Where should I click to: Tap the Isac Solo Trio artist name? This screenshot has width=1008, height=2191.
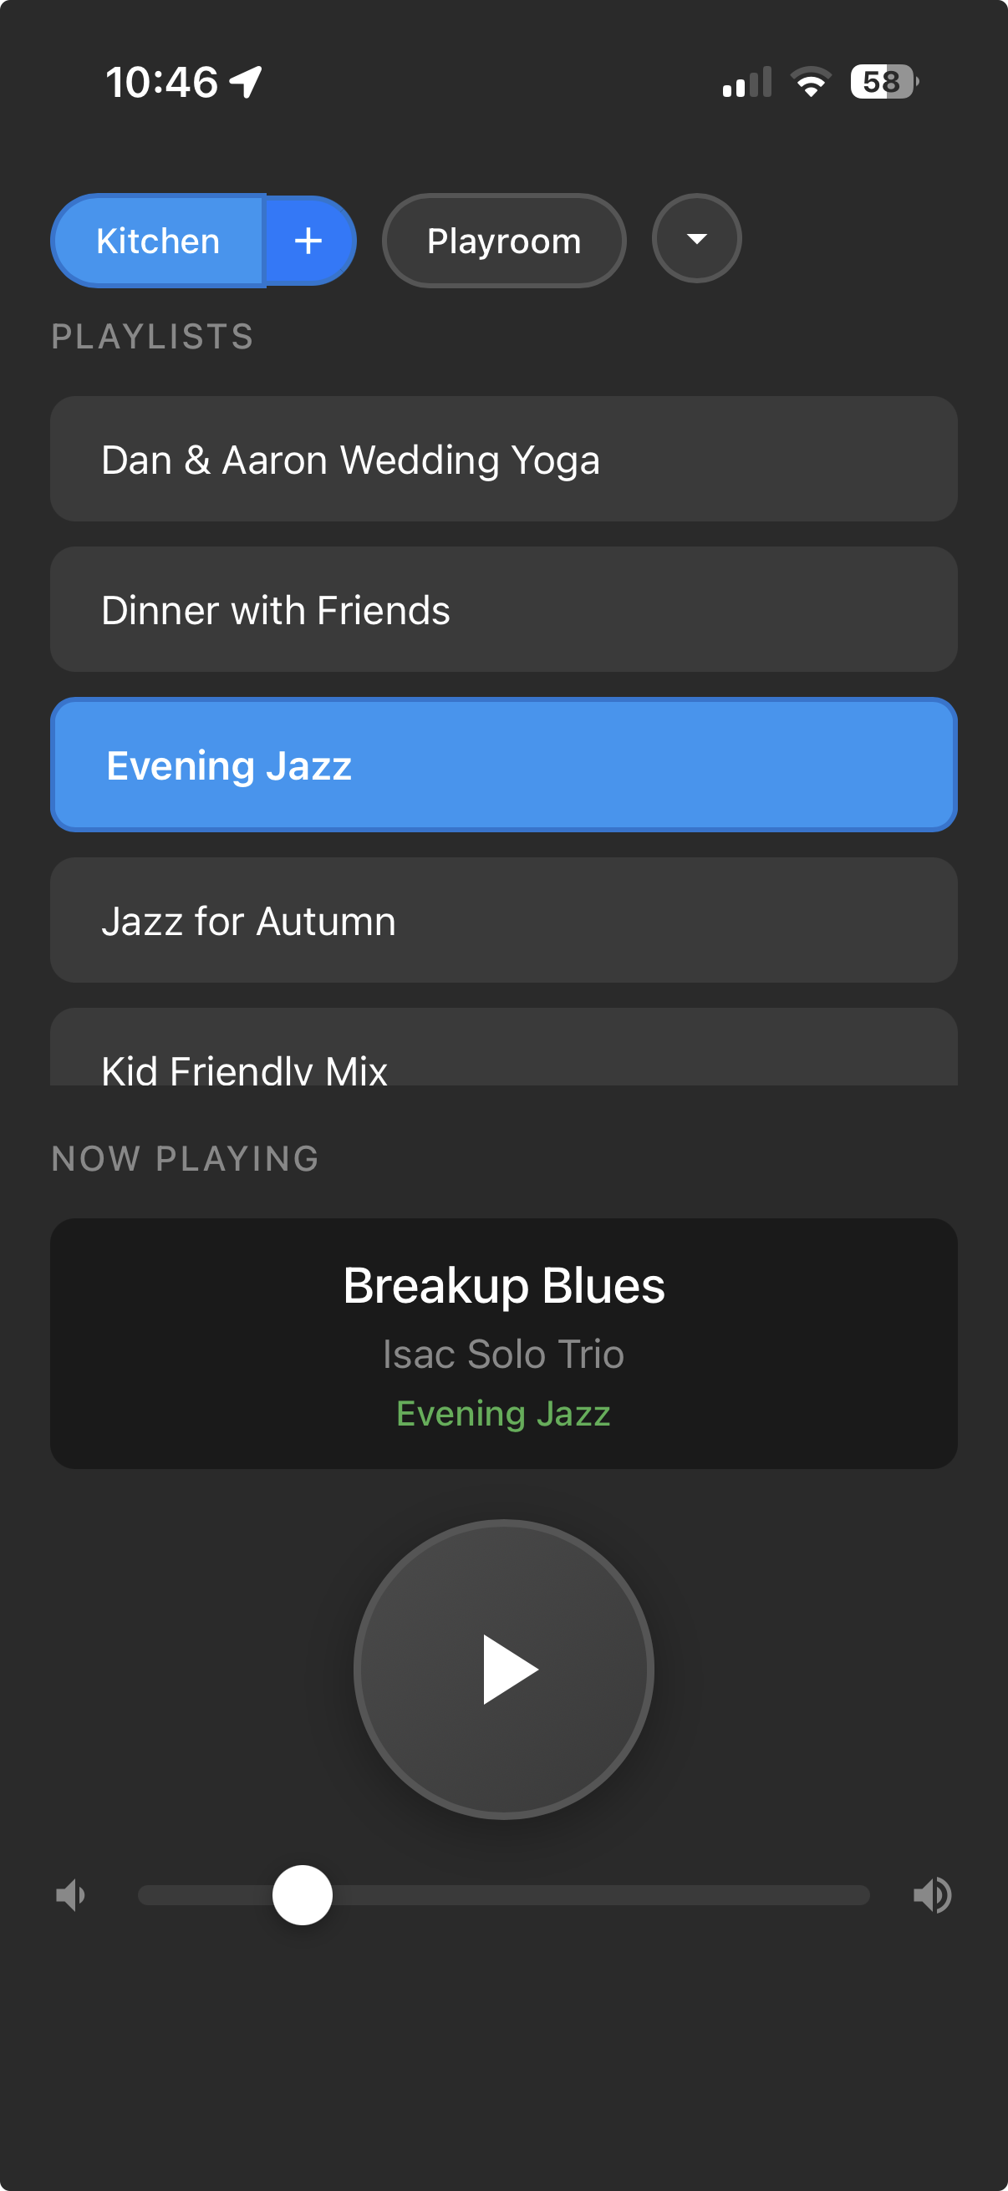point(503,1354)
